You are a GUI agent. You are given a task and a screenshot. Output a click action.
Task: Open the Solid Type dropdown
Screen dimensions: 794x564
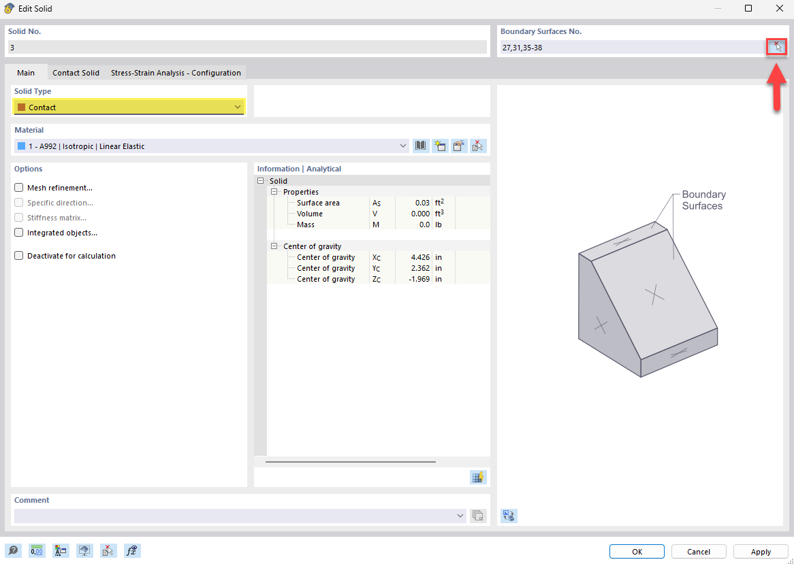click(x=238, y=107)
